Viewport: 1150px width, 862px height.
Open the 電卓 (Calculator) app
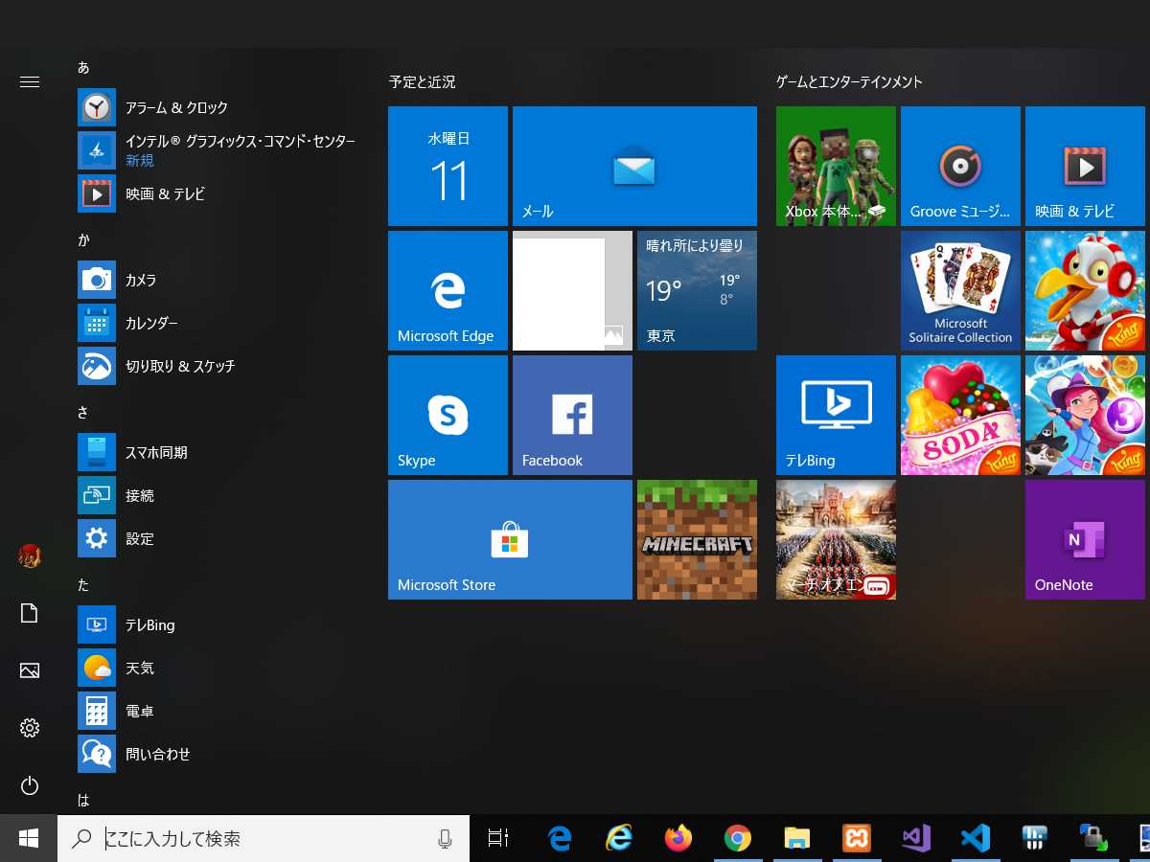tap(218, 711)
